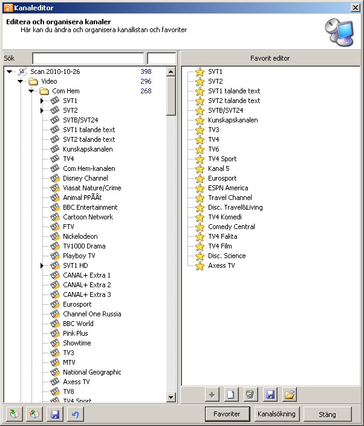
Task: Click the small input field right of Sök
Action: point(161,58)
